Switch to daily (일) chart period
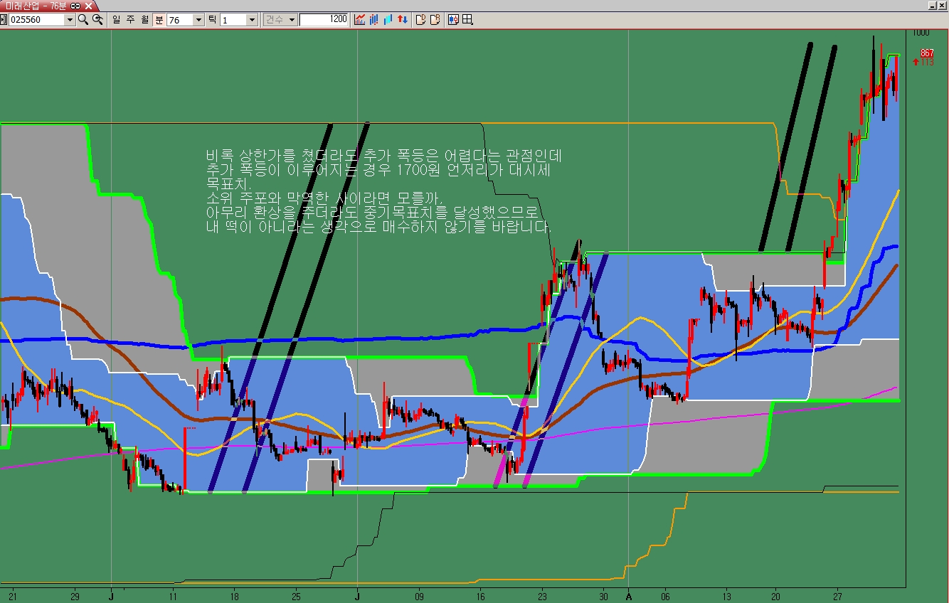This screenshot has height=603, width=949. tap(117, 20)
